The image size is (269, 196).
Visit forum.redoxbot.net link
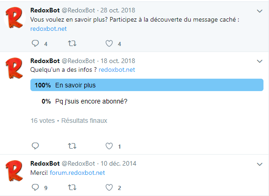77,173
